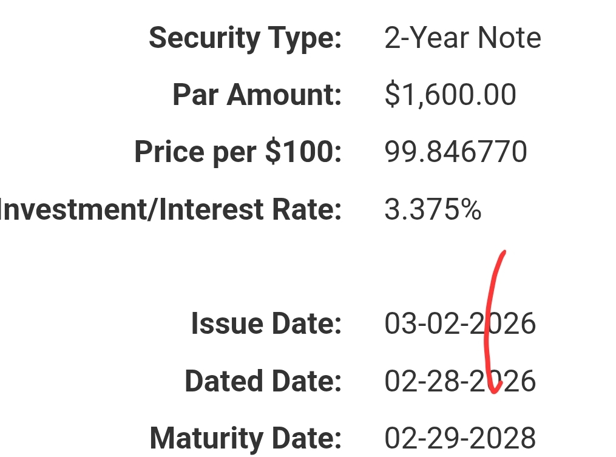Click the Issue Date label
Viewport: 616px width, 457px height.
266,324
